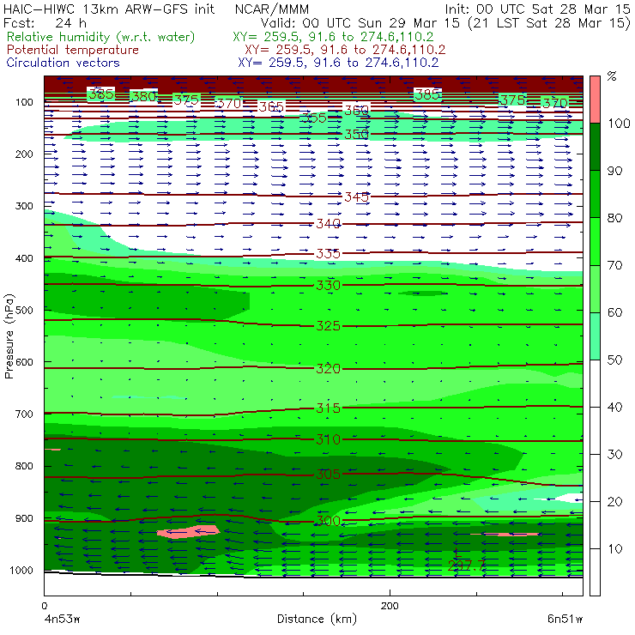Viewport: 635px width, 635px height.
Task: Click the 'Pressure (hPa)' axis title
Action: (9, 336)
